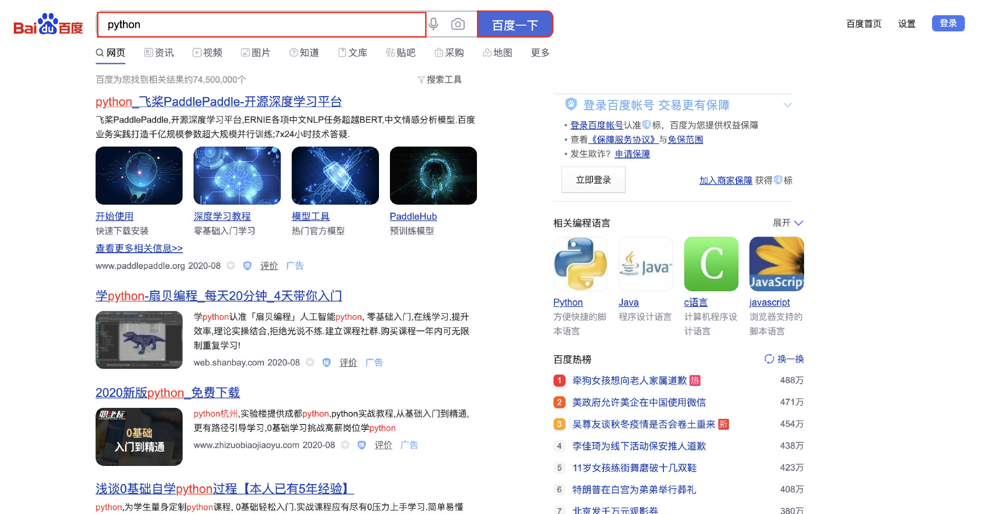Click the Python logo icon
981x514 pixels.
581,264
